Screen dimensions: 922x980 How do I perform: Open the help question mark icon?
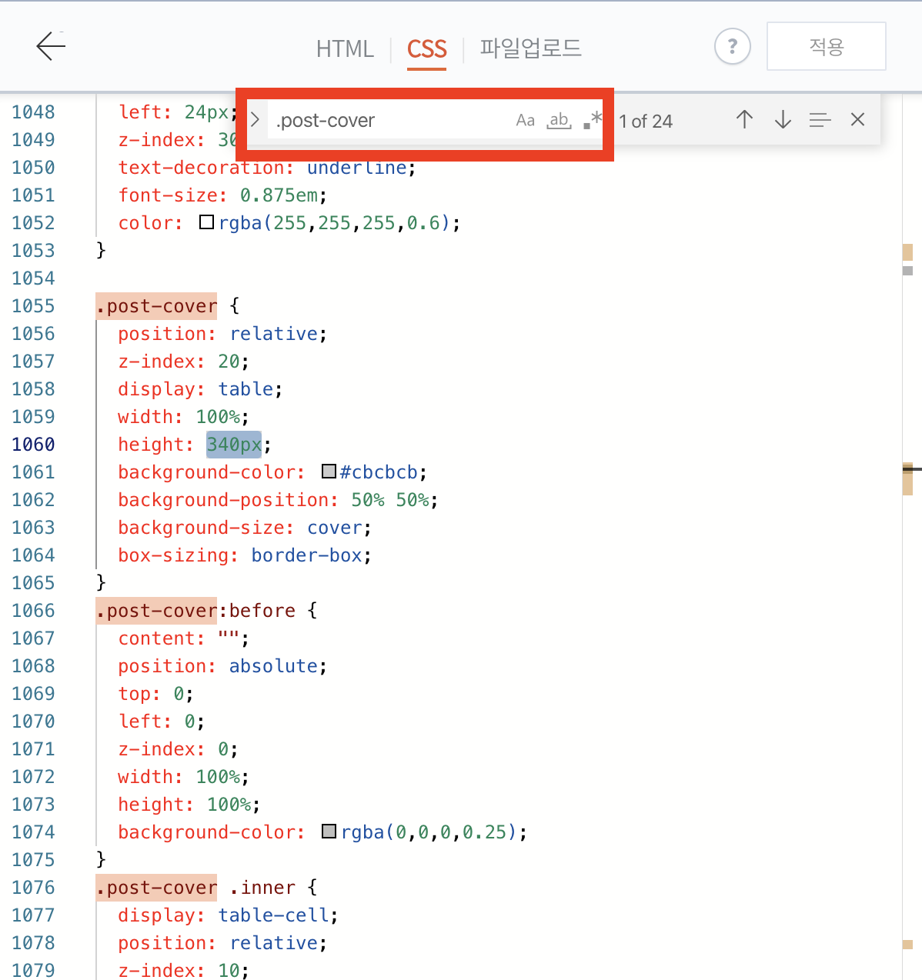(x=732, y=47)
